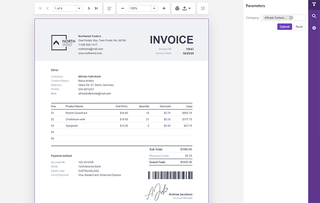Go to the first page

(41, 9)
